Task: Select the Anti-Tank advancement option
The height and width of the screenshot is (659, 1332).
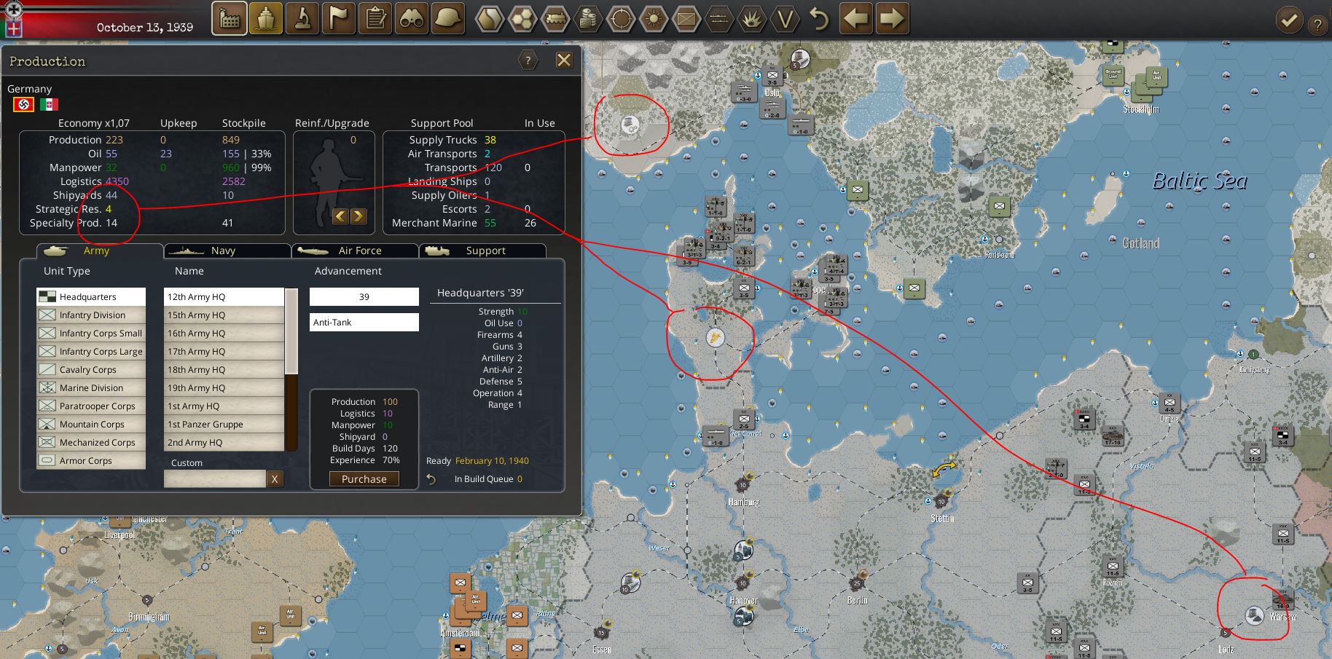Action: 364,322
